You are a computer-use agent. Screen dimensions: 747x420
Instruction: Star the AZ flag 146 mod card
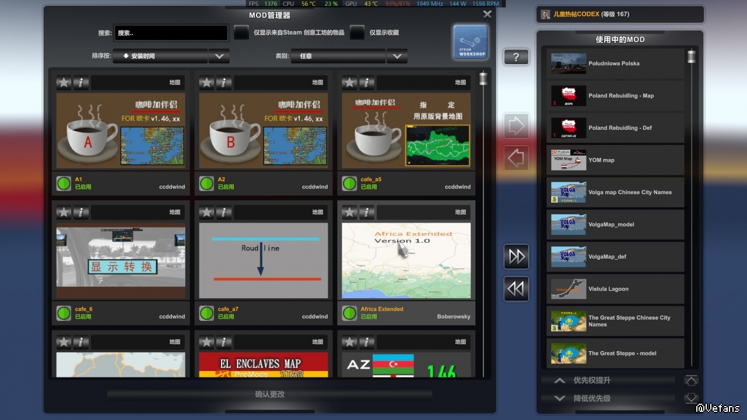[x=349, y=343]
